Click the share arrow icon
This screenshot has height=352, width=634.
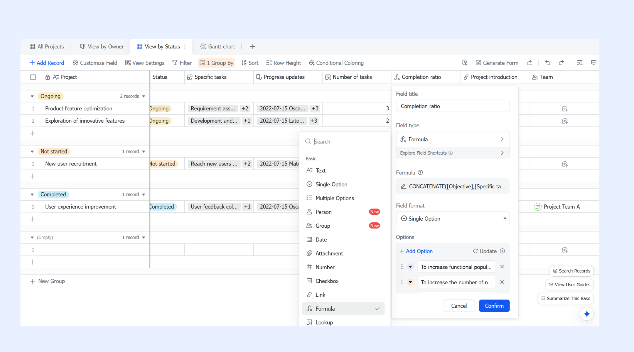529,62
